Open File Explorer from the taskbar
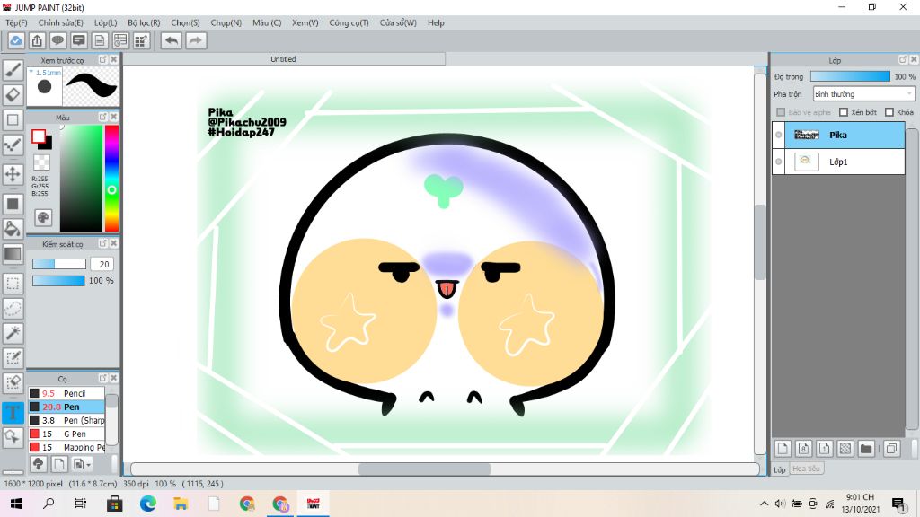 point(181,504)
